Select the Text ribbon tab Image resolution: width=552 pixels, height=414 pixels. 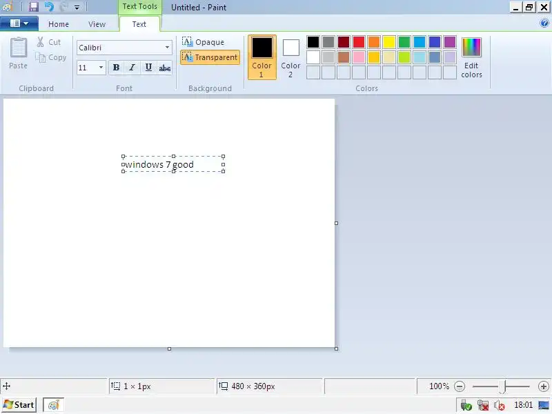tap(139, 24)
